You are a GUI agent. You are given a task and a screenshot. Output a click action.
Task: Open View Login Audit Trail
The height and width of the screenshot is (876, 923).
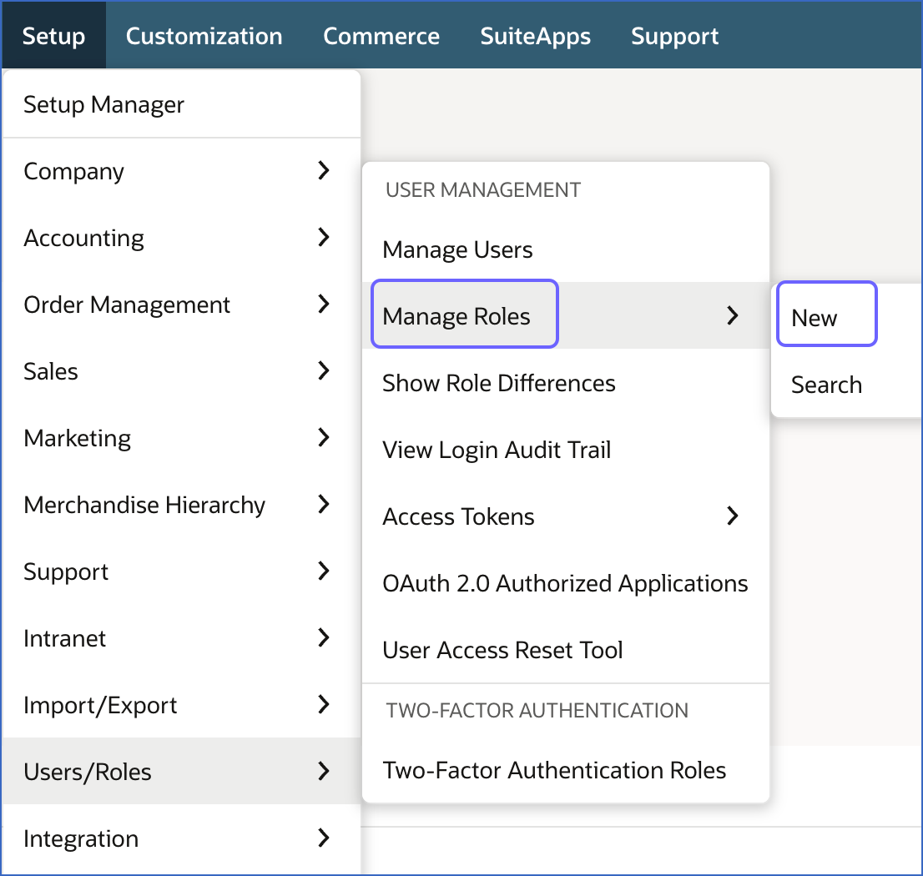pyautogui.click(x=497, y=450)
